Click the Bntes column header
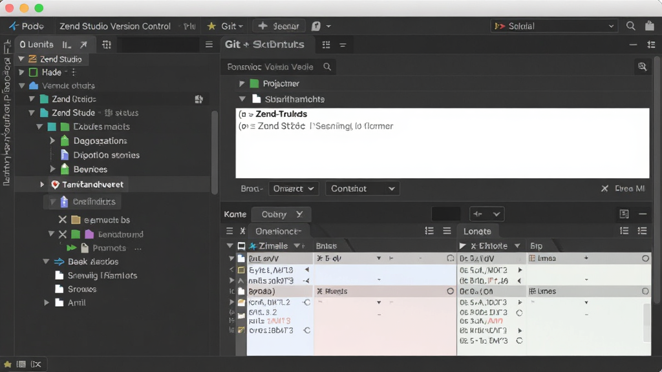 326,246
